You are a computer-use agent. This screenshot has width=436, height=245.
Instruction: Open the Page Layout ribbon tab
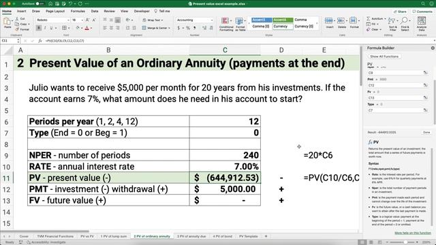click(x=55, y=11)
